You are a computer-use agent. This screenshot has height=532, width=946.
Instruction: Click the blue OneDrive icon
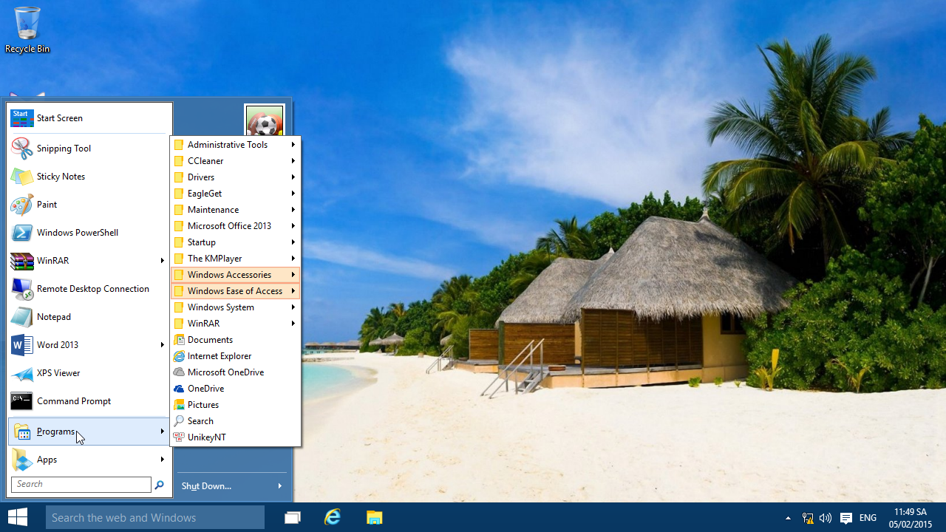(179, 389)
